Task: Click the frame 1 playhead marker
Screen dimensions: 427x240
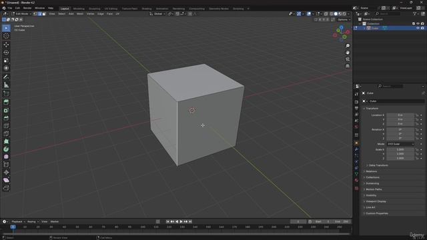Action: (13, 227)
